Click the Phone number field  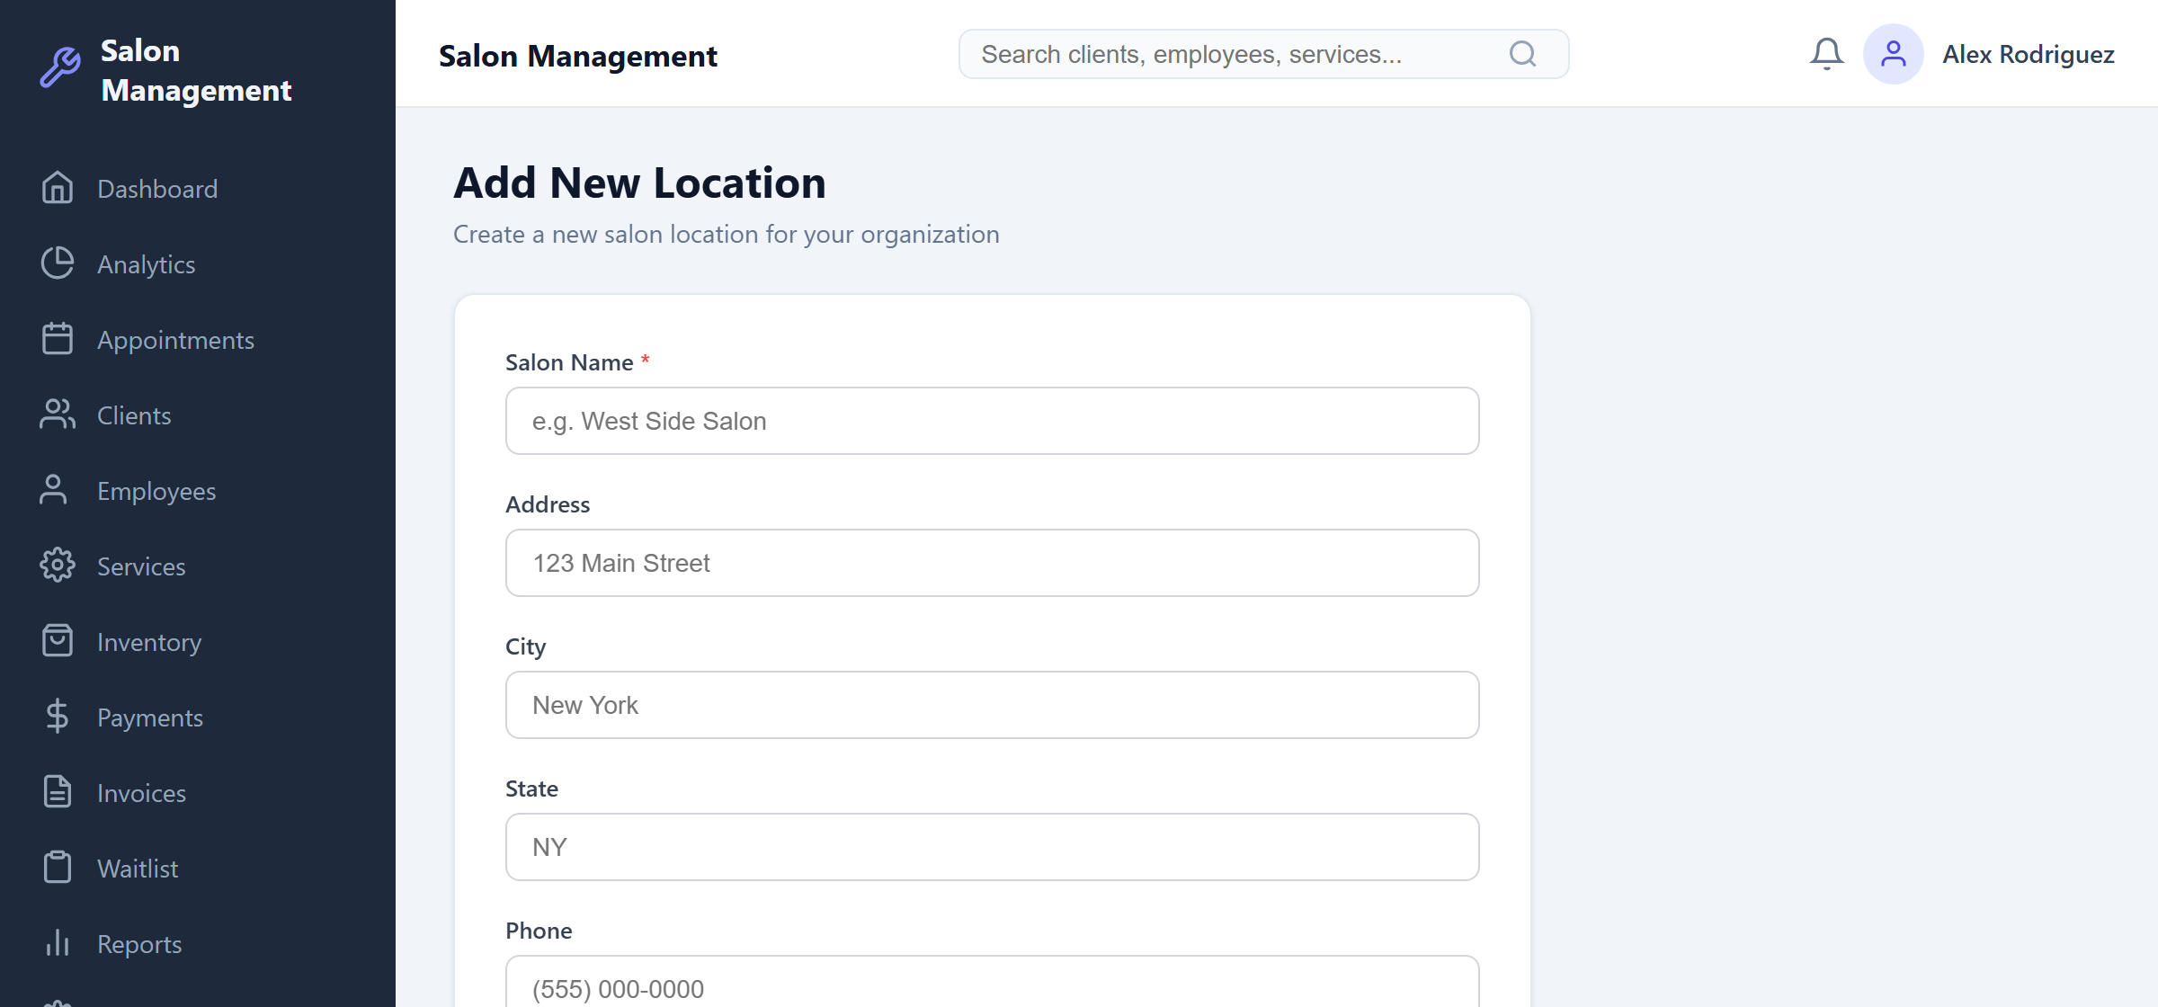991,987
